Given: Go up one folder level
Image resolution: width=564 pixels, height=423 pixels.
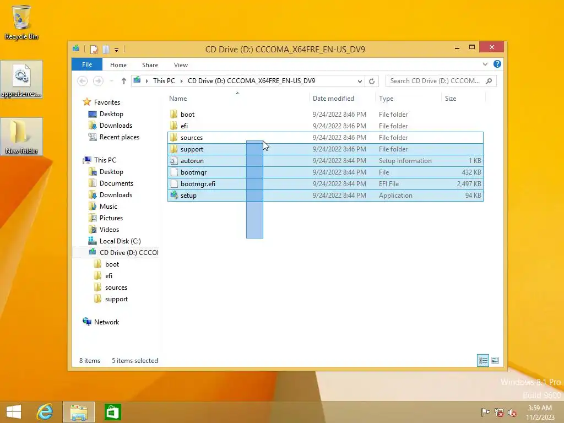Looking at the screenshot, I should point(124,81).
